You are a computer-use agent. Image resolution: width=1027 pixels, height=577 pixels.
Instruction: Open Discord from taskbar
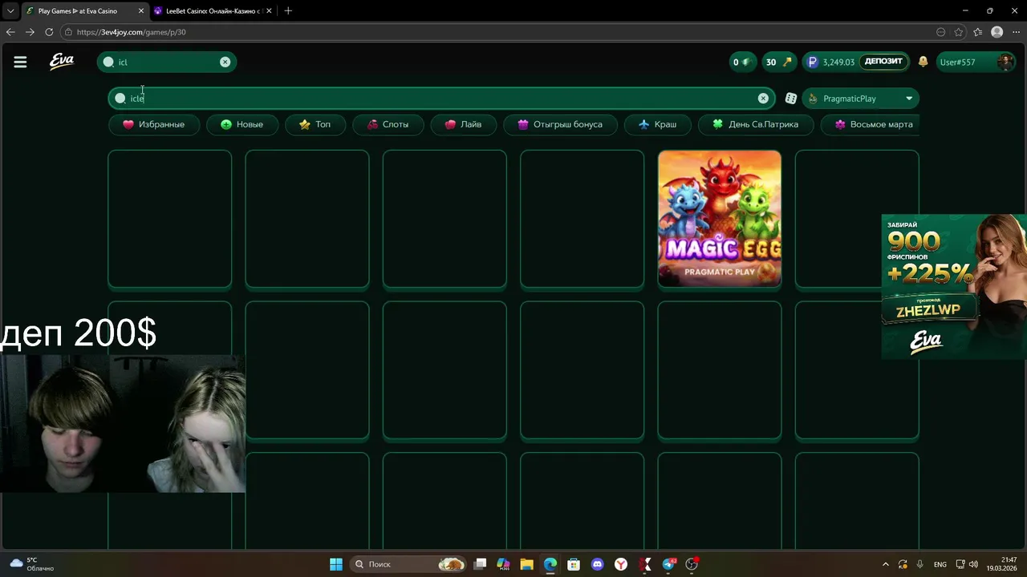597,564
